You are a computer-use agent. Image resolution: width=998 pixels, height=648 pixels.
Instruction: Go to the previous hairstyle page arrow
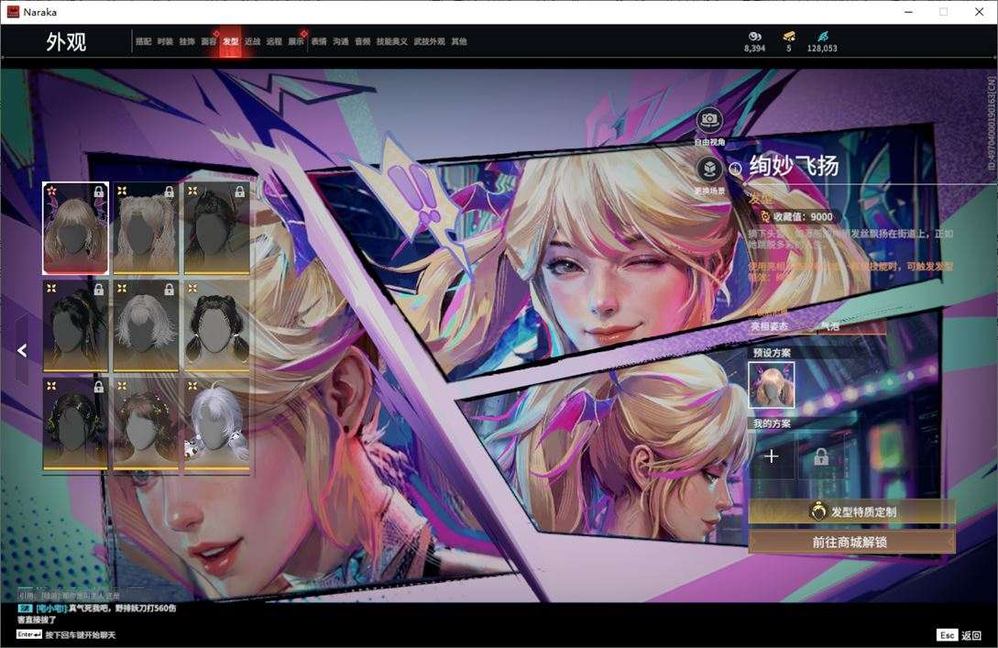[22, 350]
